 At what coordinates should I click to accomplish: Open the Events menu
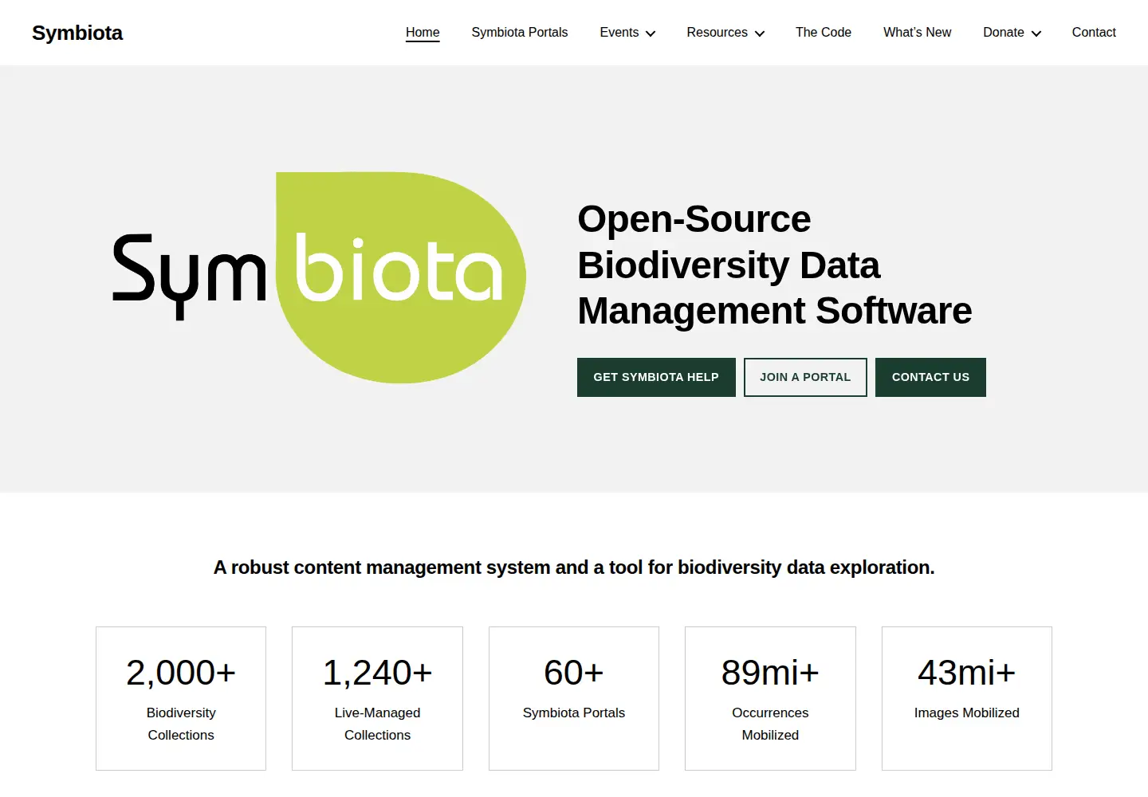tap(619, 33)
